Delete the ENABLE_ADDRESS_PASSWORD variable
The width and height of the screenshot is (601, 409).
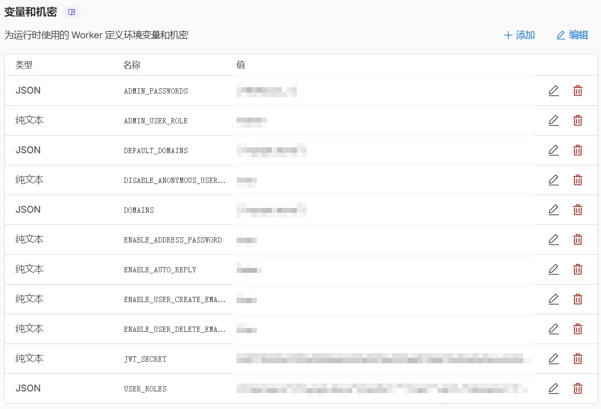[x=578, y=240]
